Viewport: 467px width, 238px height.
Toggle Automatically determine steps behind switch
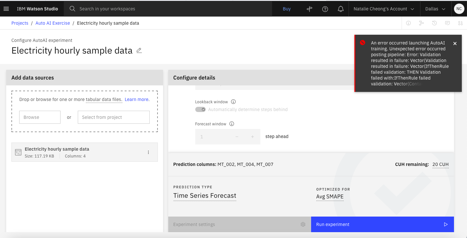click(x=200, y=109)
